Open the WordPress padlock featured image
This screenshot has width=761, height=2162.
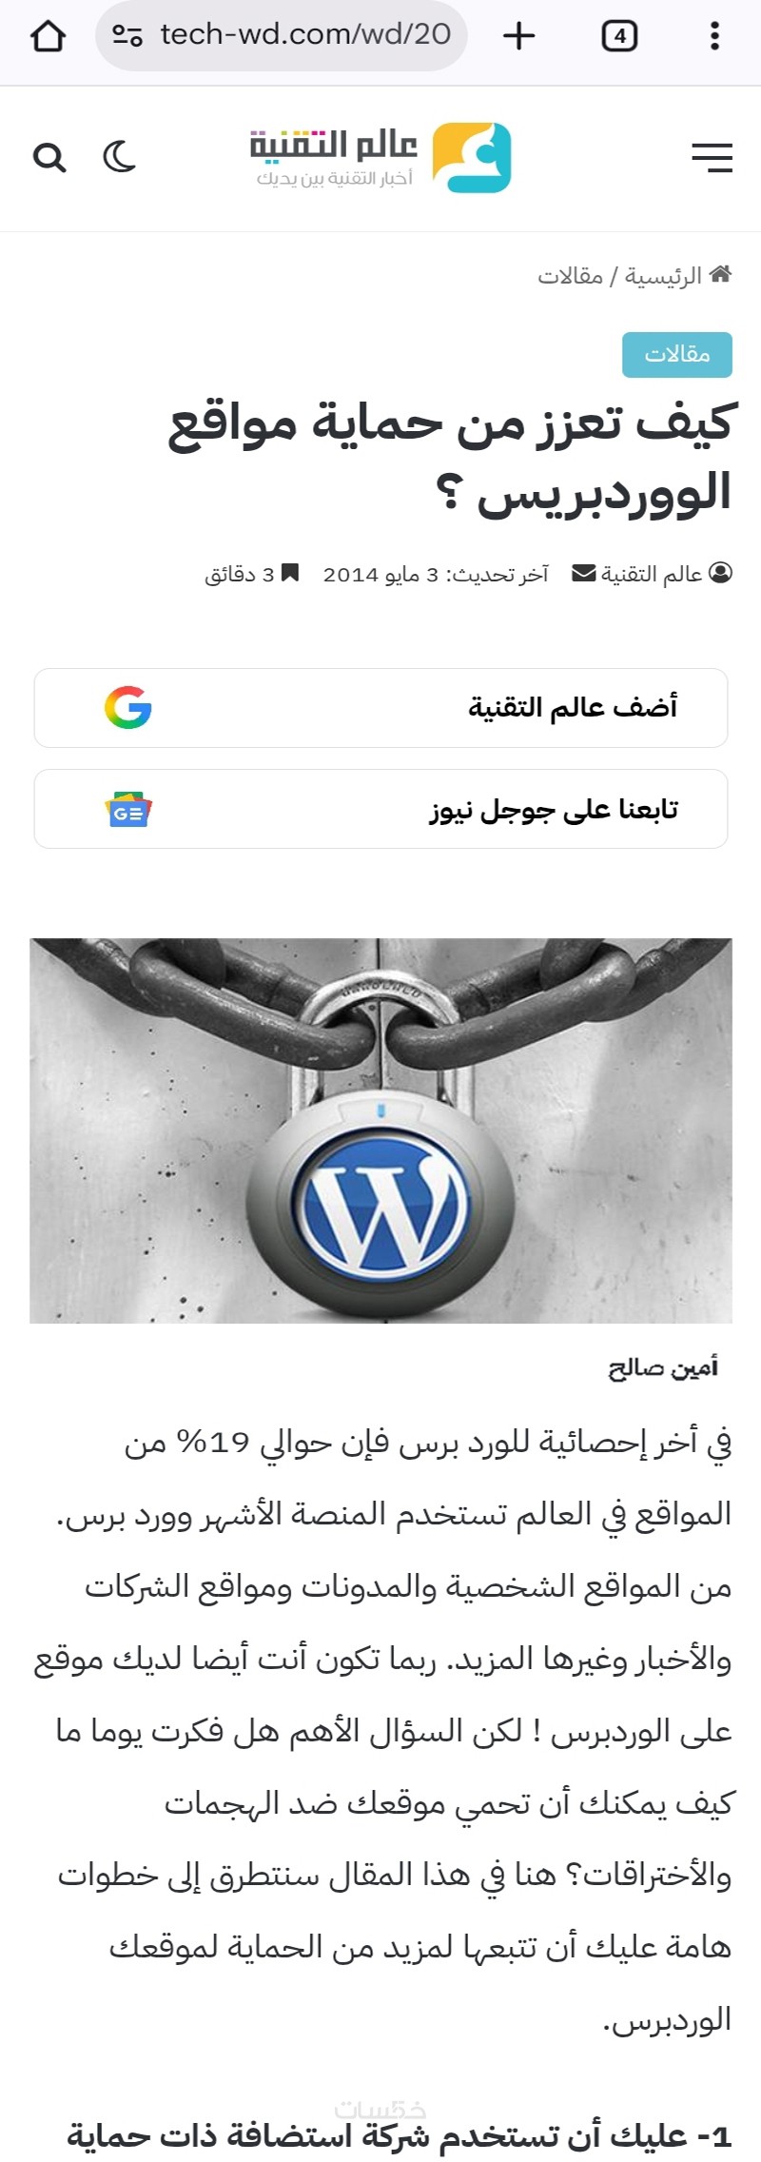point(380,1130)
